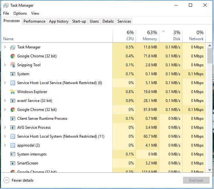Screen dimensions: 214x189
Task: Open the Start-up tab
Action: (x=79, y=21)
